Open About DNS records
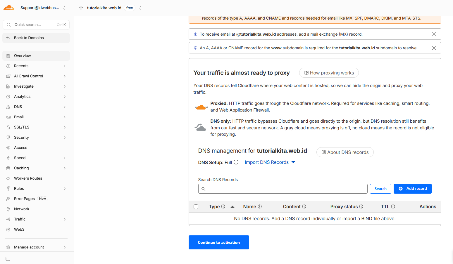Screen dimensions: 453x264 click(345, 152)
